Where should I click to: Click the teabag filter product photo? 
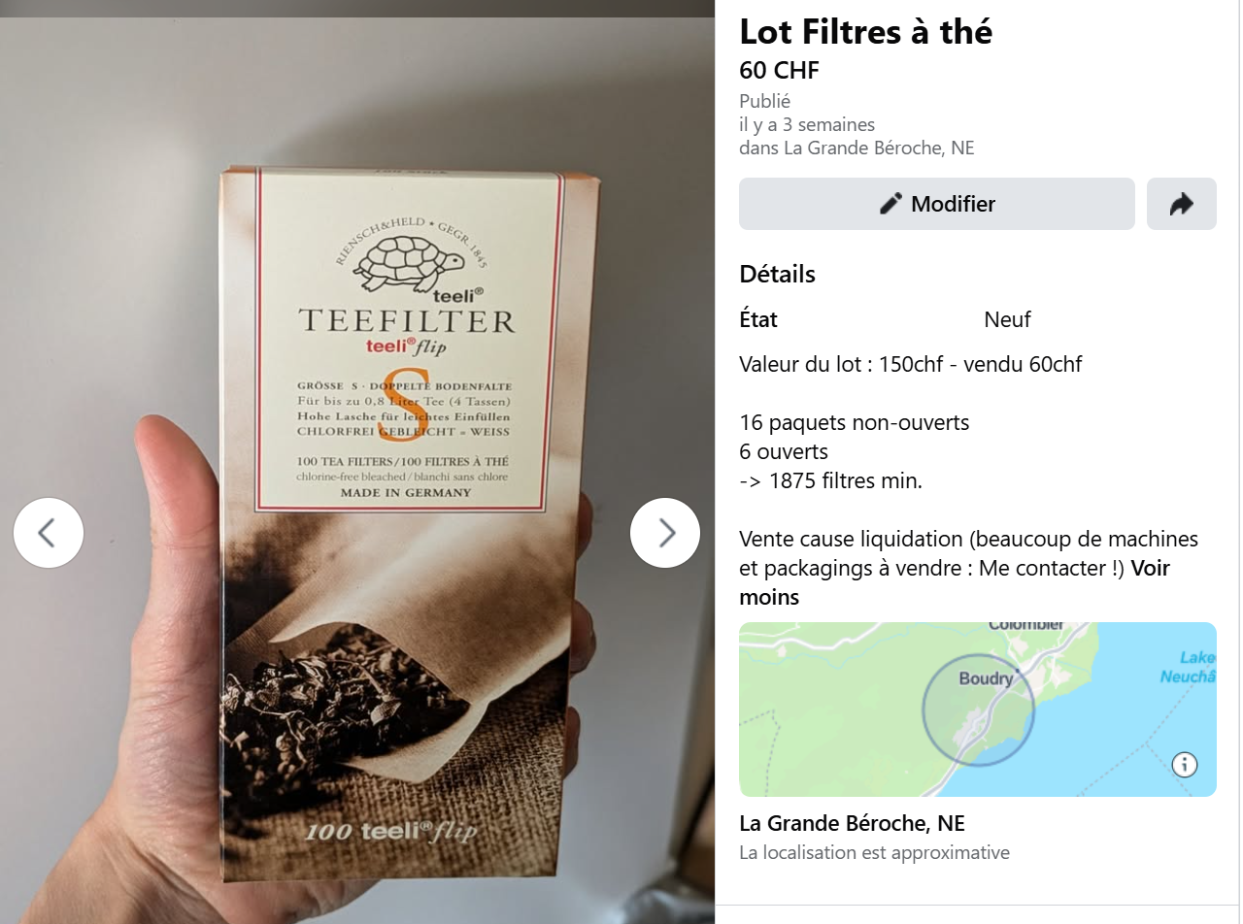click(357, 471)
